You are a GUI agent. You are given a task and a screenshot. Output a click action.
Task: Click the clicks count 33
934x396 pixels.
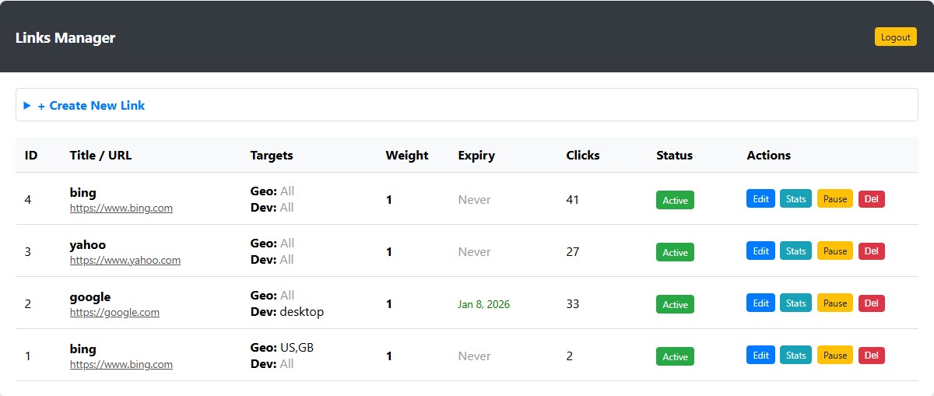click(573, 303)
